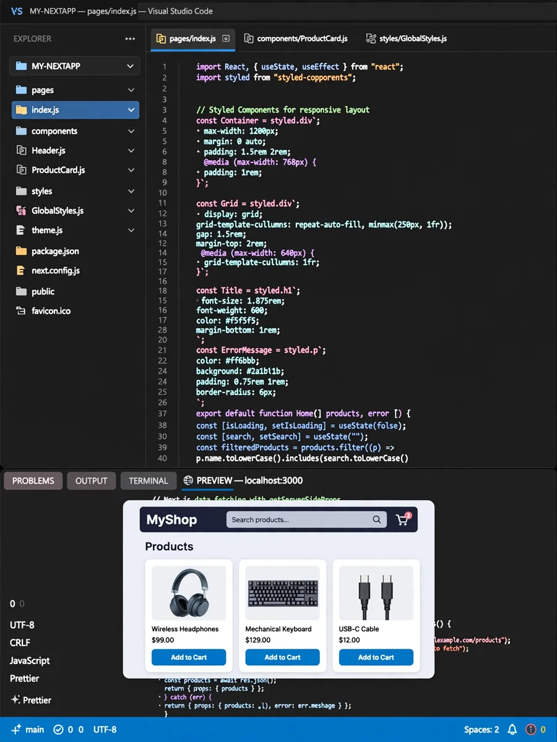Toggle chevron on index.js row
557x742 pixels.
pos(131,110)
